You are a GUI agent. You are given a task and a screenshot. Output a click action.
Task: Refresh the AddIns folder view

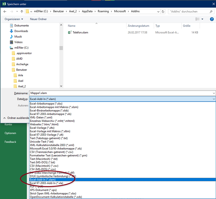pos(163,12)
